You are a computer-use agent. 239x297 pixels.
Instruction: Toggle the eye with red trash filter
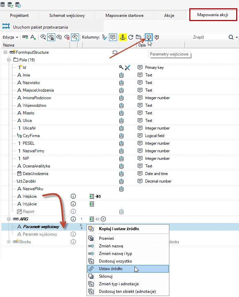point(67,37)
